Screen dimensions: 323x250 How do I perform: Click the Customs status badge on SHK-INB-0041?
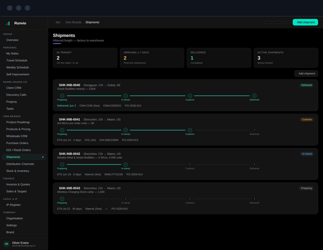307,120
